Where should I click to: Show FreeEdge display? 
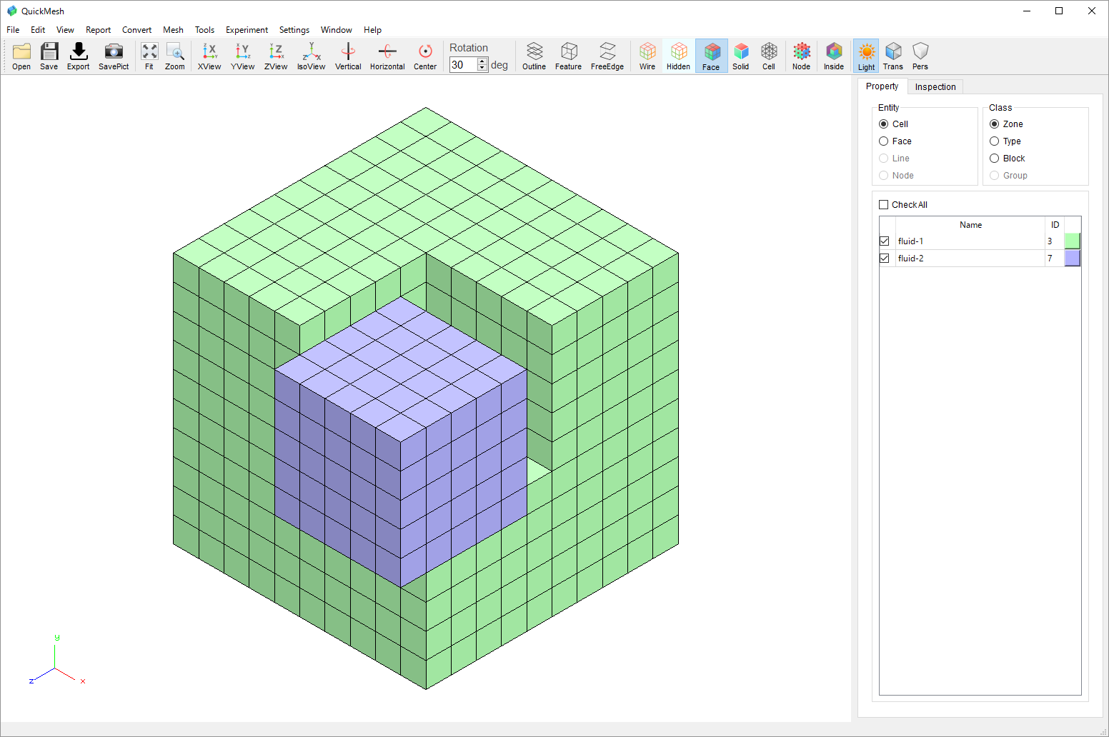click(x=607, y=56)
